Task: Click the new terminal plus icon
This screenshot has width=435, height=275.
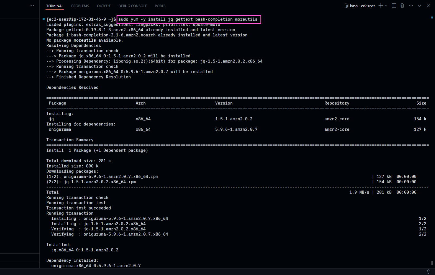Action: click(381, 6)
